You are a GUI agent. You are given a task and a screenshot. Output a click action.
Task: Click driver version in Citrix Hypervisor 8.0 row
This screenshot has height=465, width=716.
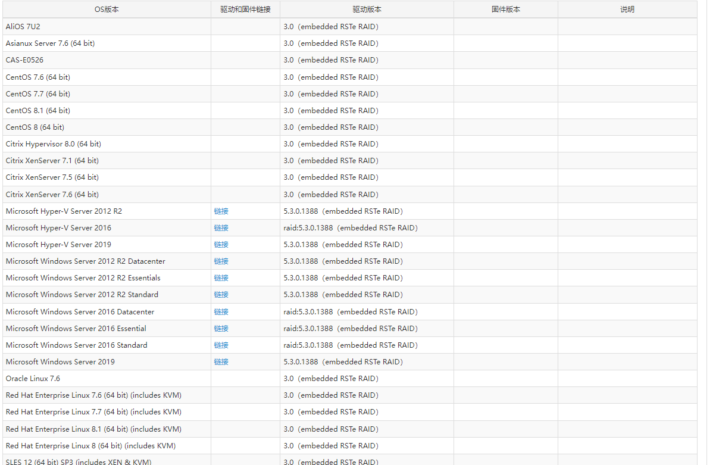pos(331,144)
